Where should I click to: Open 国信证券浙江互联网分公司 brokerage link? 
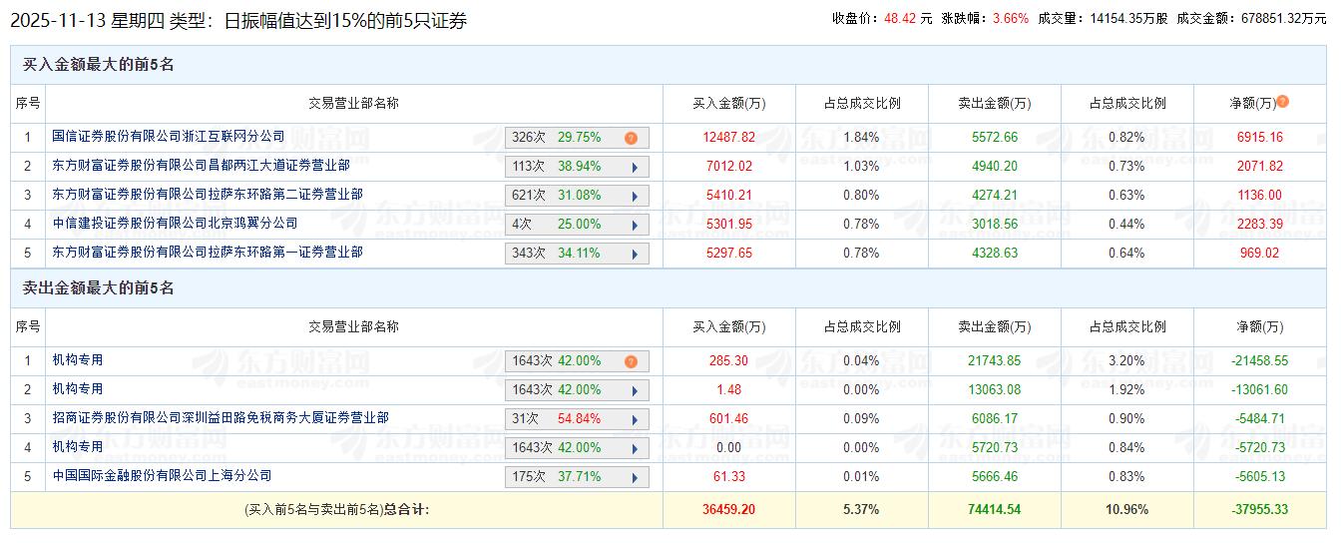click(x=168, y=137)
